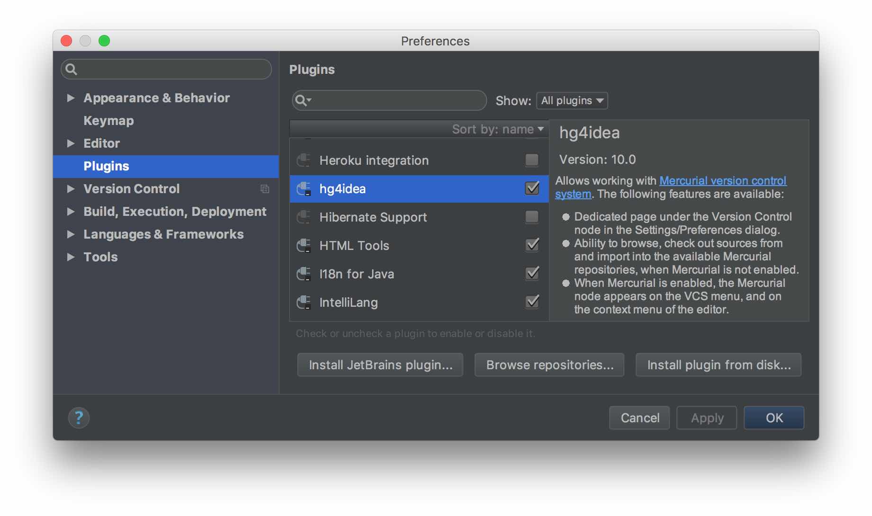
Task: Click the HTML Tools plugin icon
Action: tap(304, 246)
